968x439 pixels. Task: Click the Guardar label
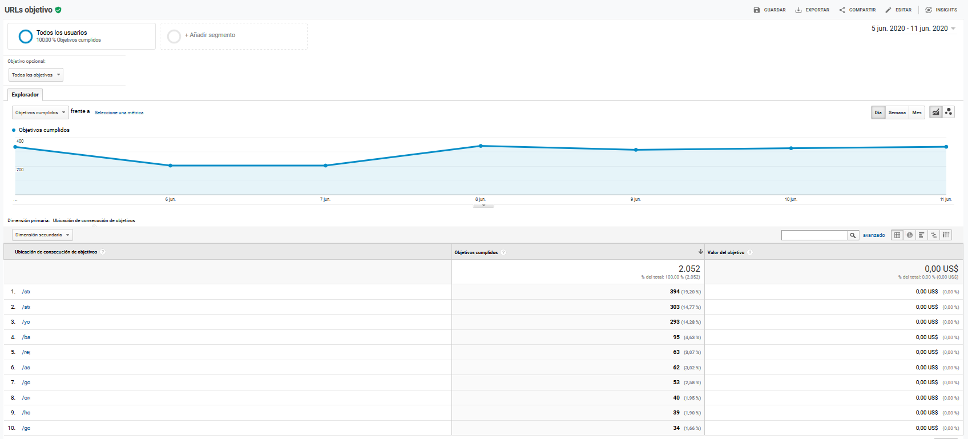tap(775, 10)
